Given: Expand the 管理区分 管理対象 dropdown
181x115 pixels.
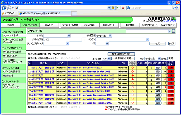Looking at the screenshot, I should [x=110, y=36].
